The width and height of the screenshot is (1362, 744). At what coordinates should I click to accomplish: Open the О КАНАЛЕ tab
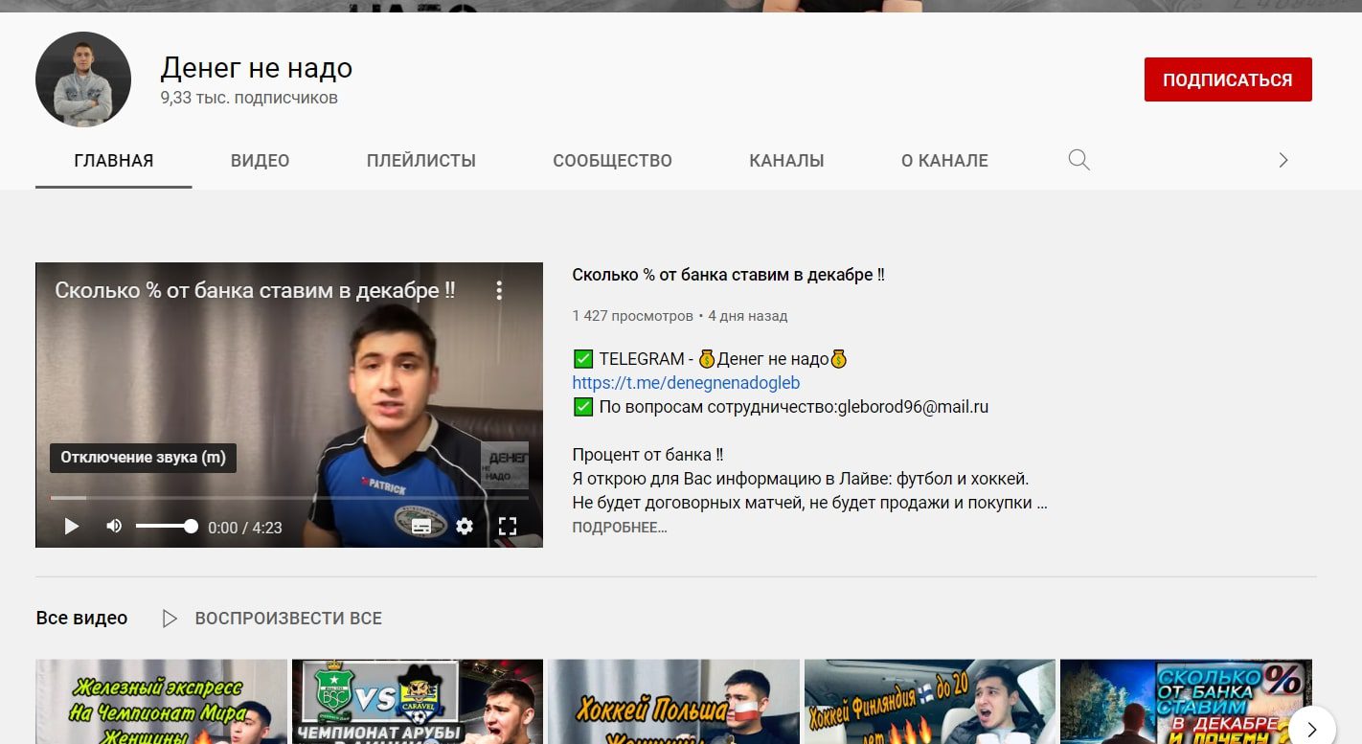944,160
